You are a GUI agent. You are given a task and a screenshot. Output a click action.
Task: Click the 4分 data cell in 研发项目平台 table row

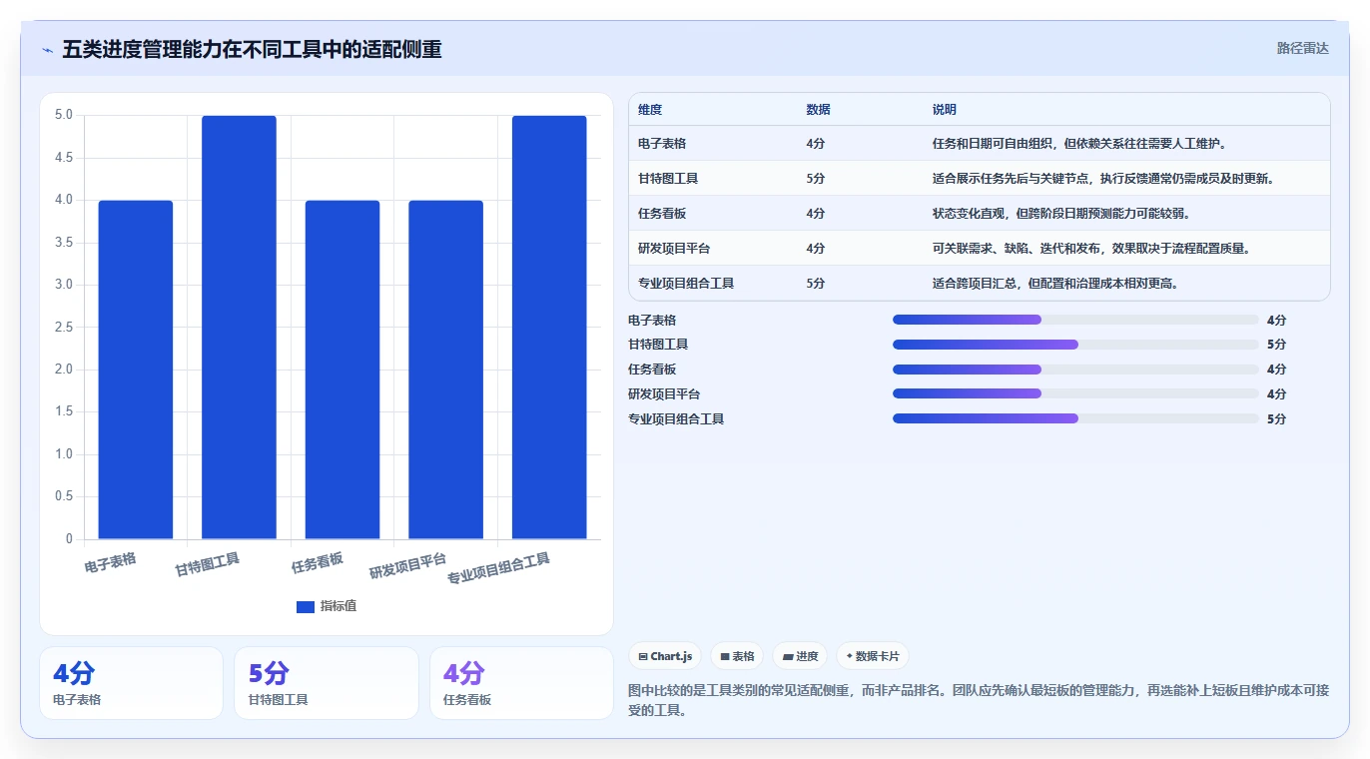point(816,248)
